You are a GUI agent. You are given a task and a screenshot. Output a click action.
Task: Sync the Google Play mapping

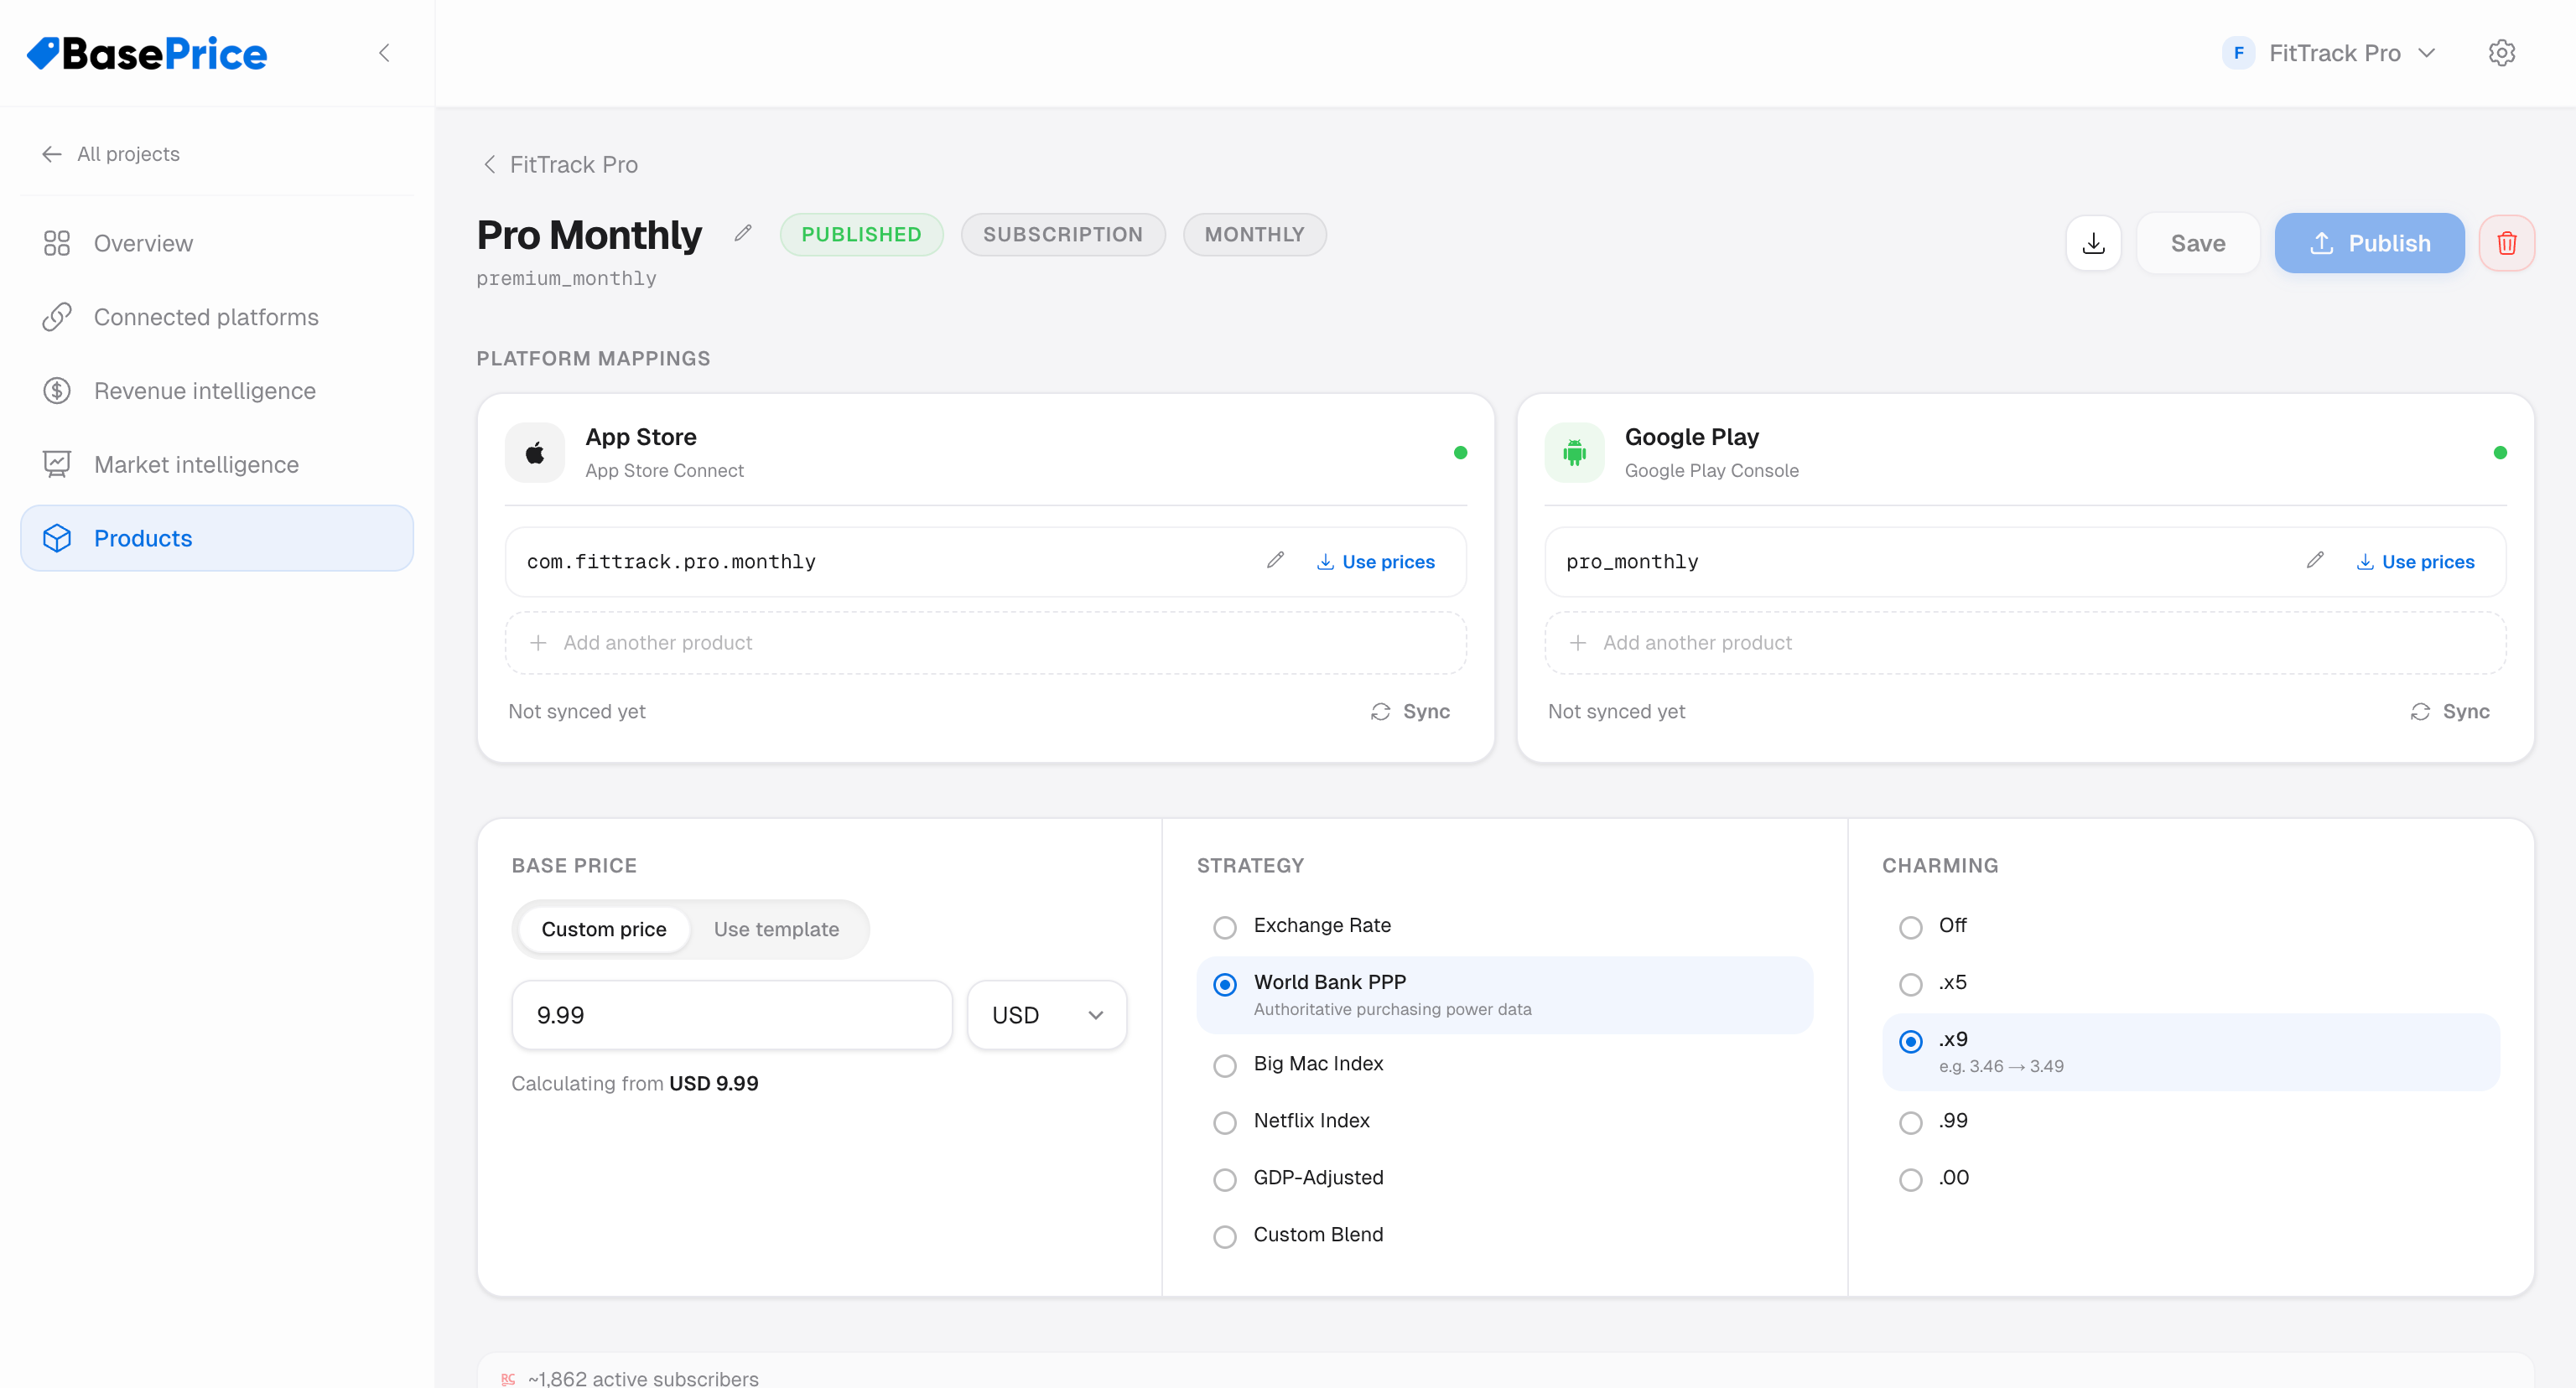pos(2450,712)
